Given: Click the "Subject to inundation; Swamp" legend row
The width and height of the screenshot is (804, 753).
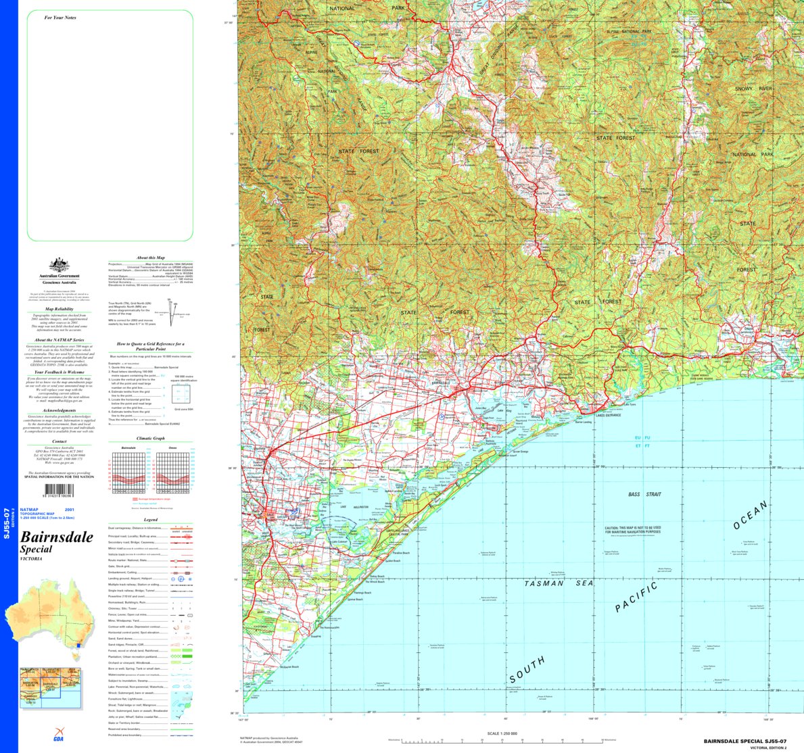Looking at the screenshot, I should [x=151, y=681].
